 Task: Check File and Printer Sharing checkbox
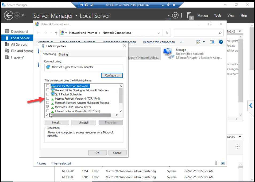coord(48,90)
